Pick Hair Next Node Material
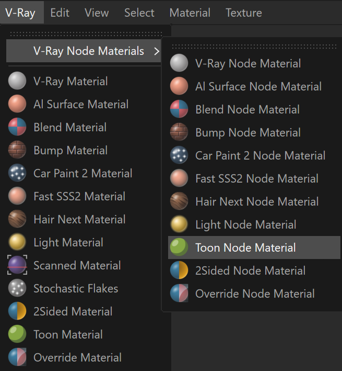 (x=254, y=201)
